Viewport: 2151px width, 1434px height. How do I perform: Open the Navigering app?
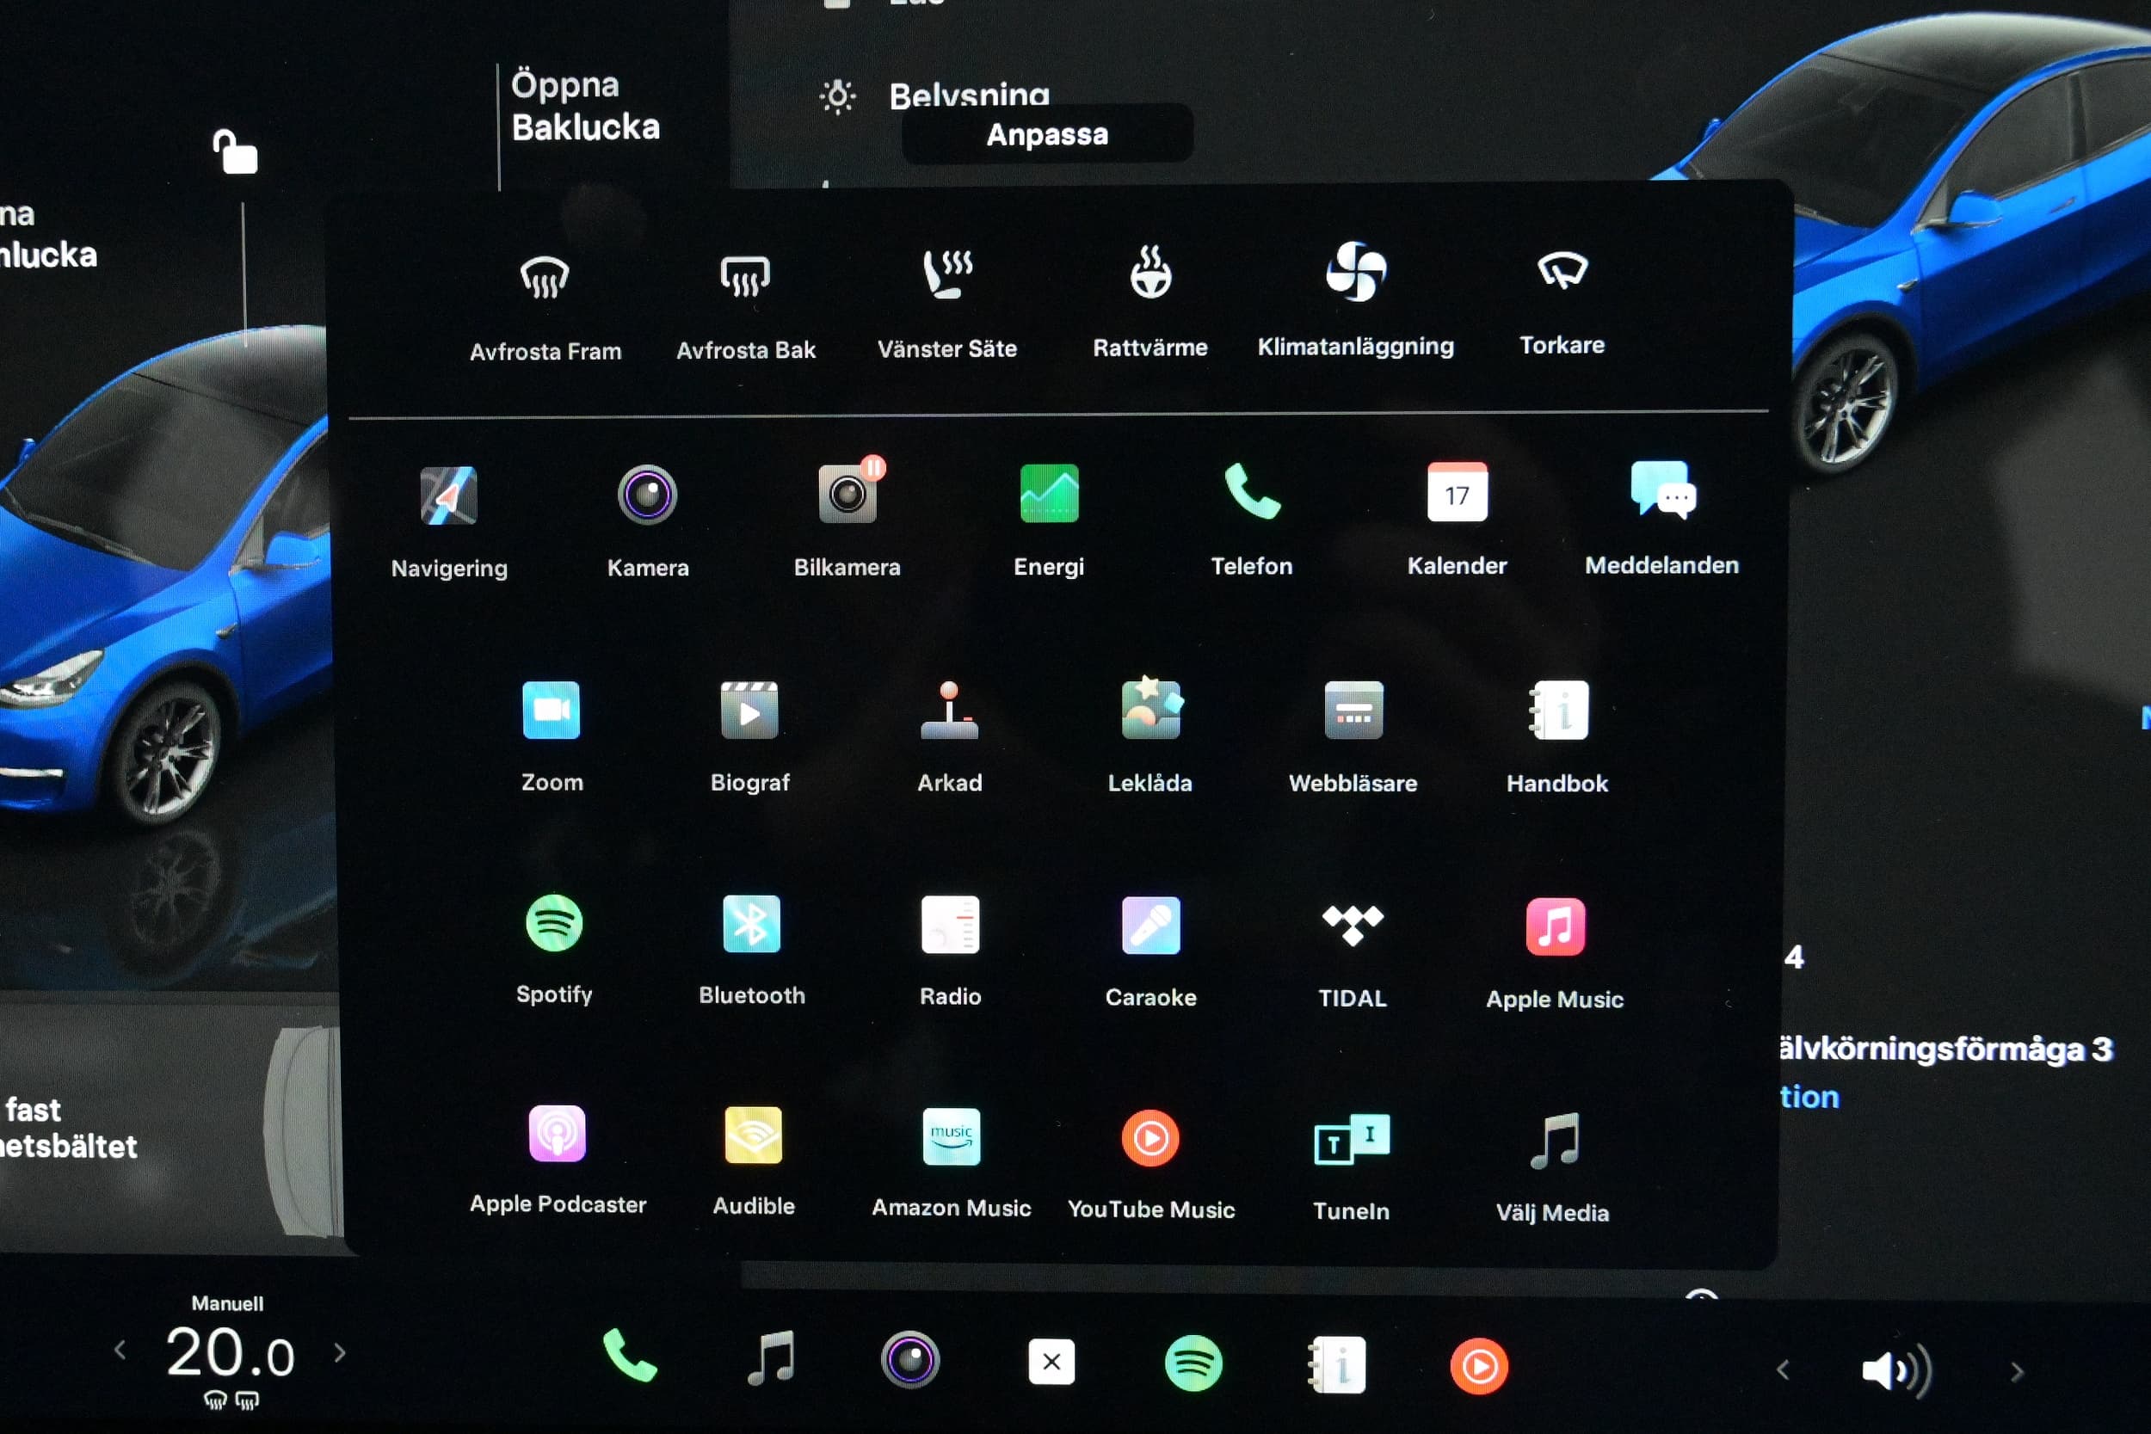click(x=449, y=521)
